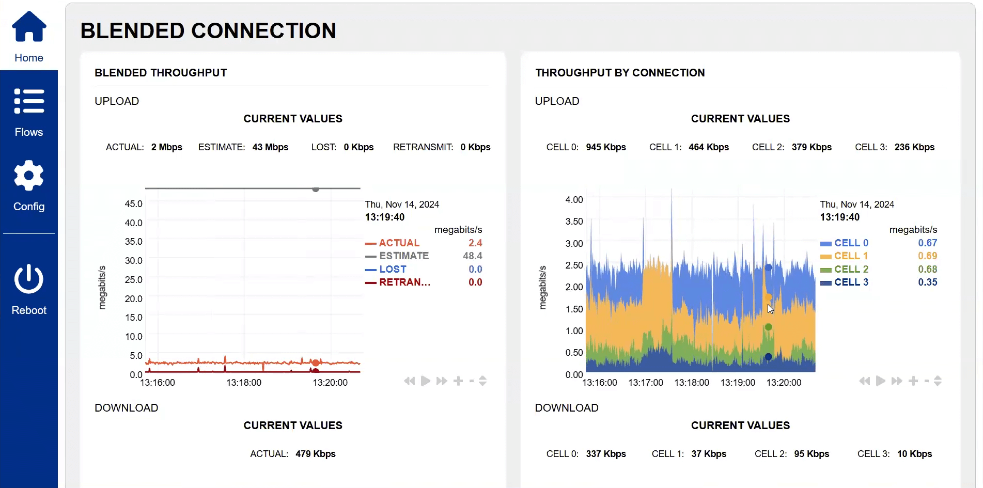Click the Reboot menu label
This screenshot has width=983, height=488.
pos(29,310)
